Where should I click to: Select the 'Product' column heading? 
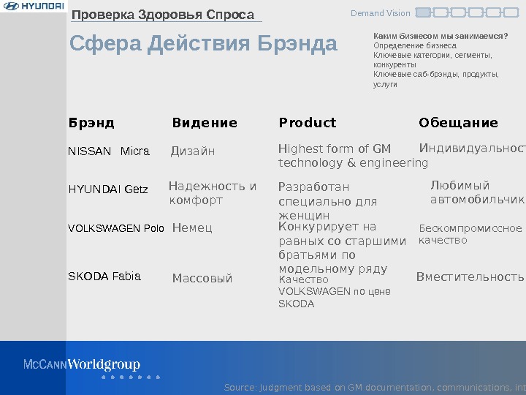pyautogui.click(x=308, y=123)
